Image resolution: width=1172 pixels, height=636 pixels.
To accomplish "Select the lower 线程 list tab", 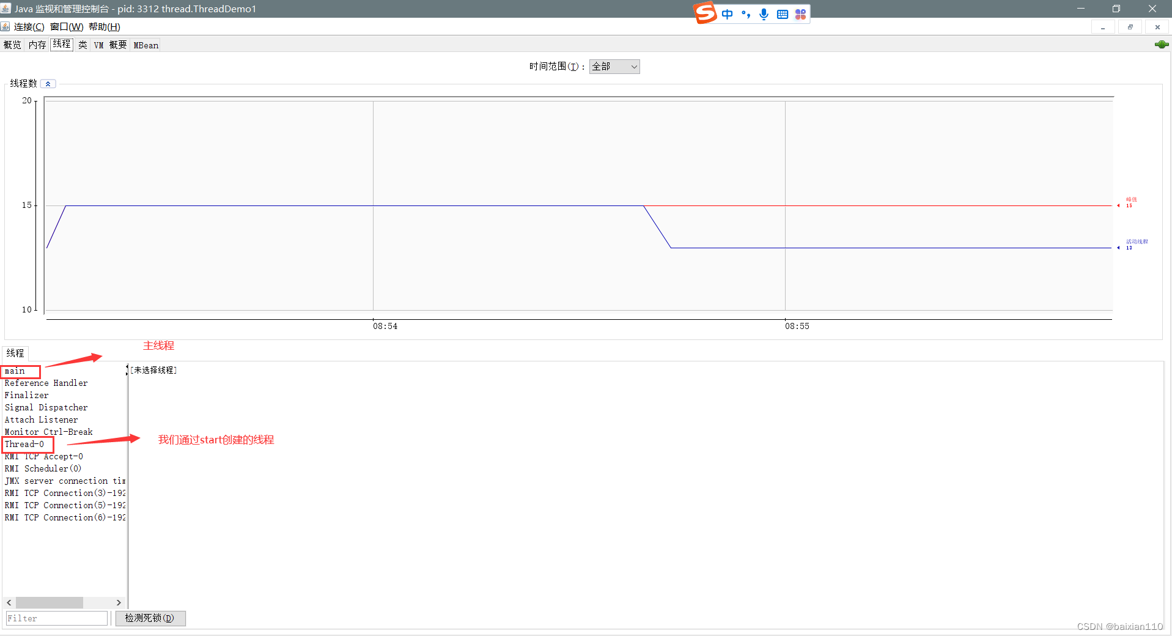I will coord(15,353).
